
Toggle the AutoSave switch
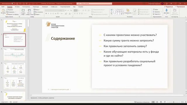[13, 3]
